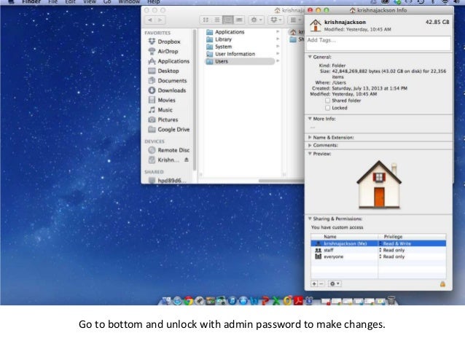Select the staff permissions row
The width and height of the screenshot is (465, 349).
pyautogui.click(x=378, y=250)
